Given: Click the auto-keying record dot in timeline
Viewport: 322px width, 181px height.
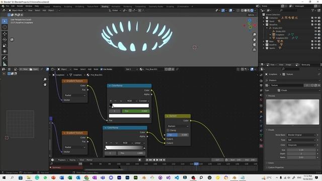Looking at the screenshot, I should click(140, 160).
